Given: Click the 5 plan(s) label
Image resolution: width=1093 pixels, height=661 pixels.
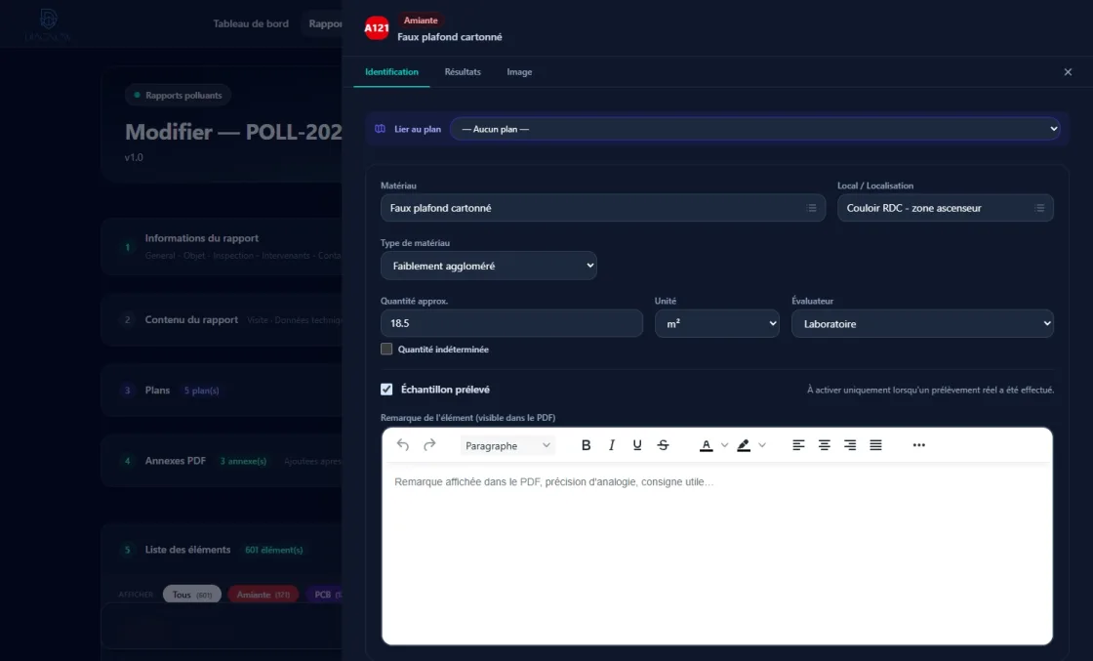Looking at the screenshot, I should tap(201, 391).
